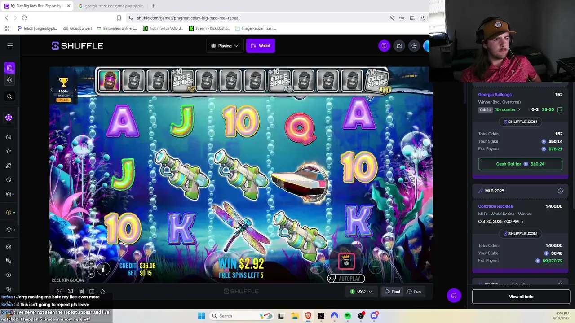575x323 pixels.
Task: Open the Colorado Rockies bet link
Action: (495, 206)
